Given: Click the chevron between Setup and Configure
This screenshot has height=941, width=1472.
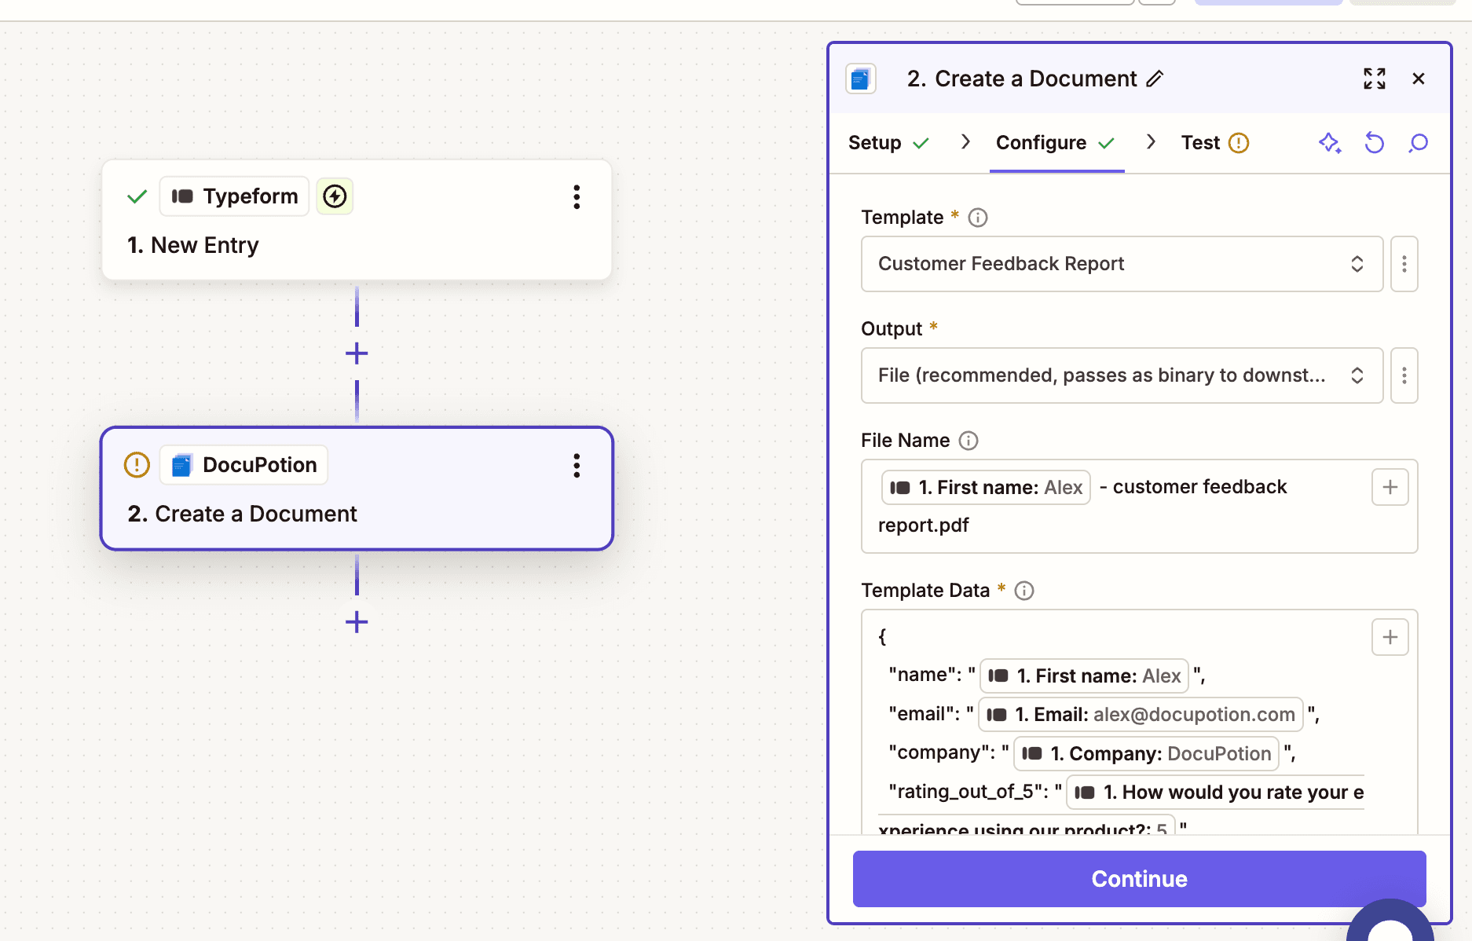Looking at the screenshot, I should point(966,142).
